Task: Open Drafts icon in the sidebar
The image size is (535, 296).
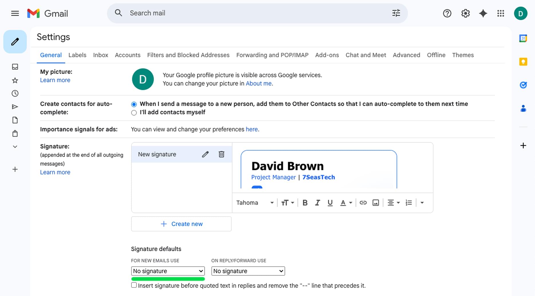Action: [15, 120]
